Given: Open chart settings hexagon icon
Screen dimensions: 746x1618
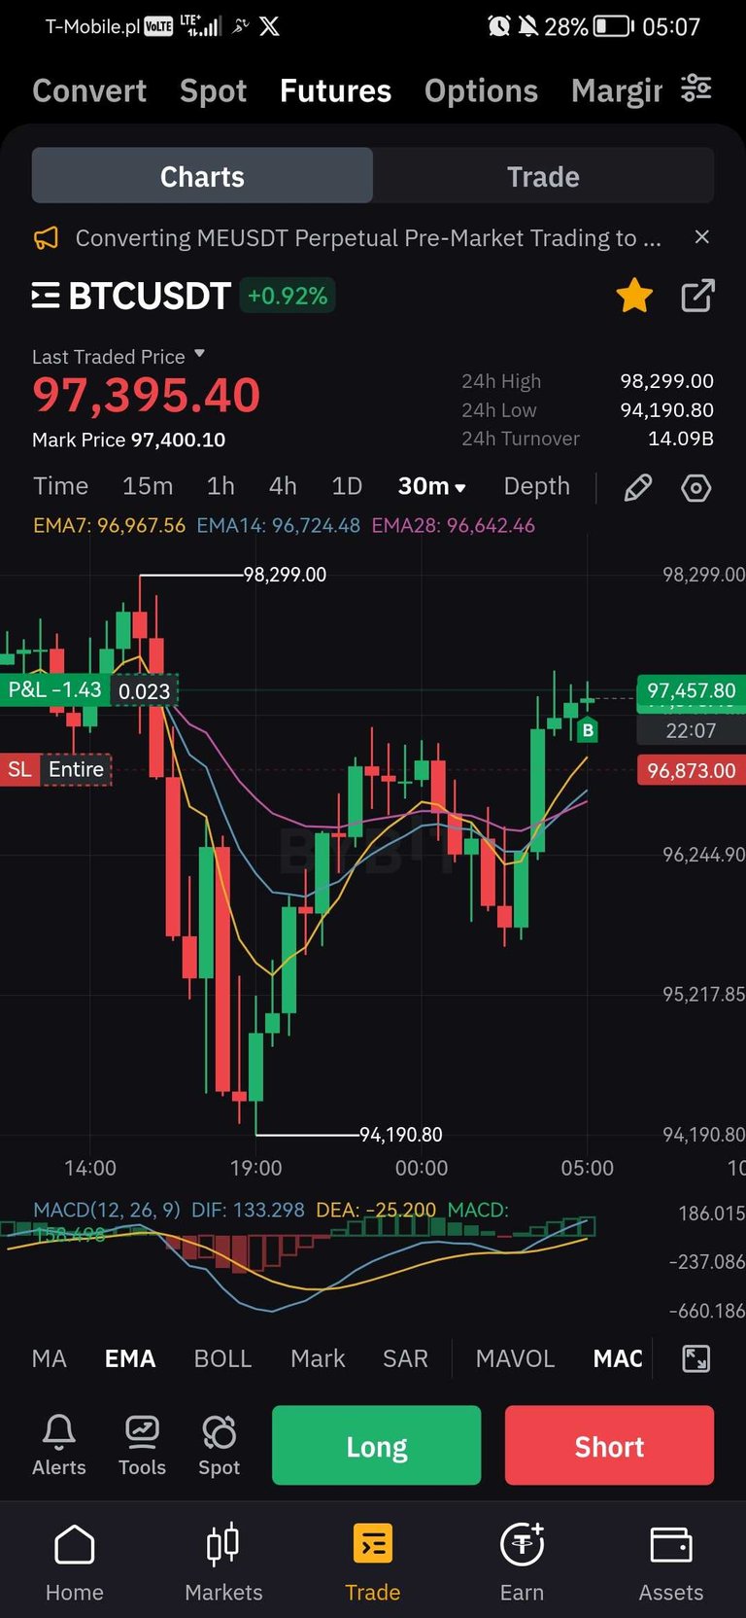Looking at the screenshot, I should (695, 487).
